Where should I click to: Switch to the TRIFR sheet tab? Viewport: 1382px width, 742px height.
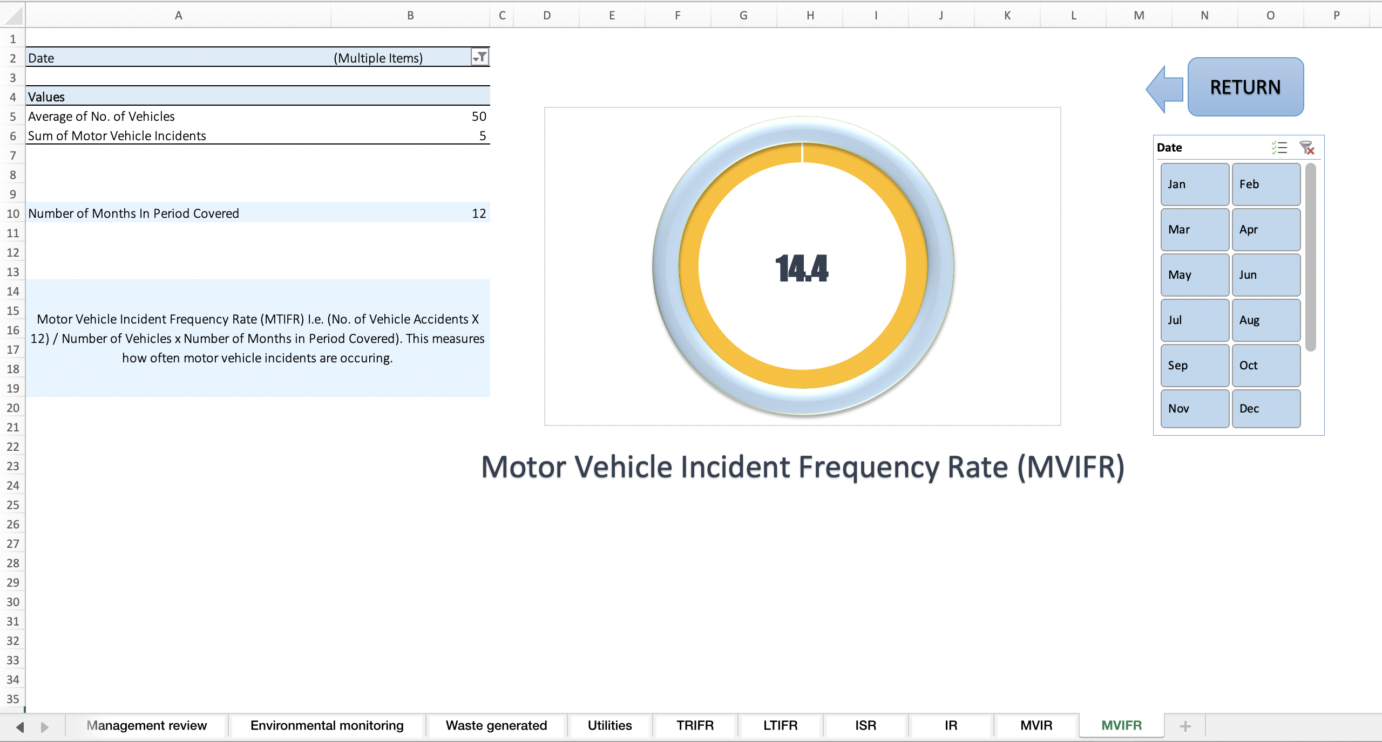[x=695, y=725]
